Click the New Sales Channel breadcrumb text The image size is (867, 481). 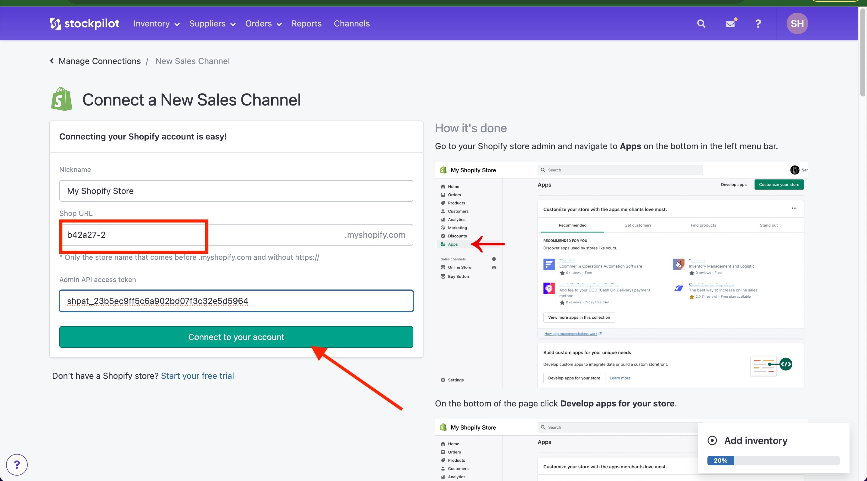[x=192, y=61]
